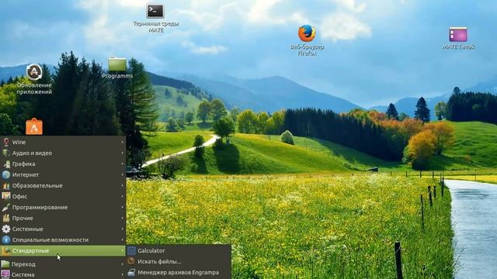497x279 pixels.
Task: Expand the arrow next to Образовательные
Action: pyautogui.click(x=123, y=186)
